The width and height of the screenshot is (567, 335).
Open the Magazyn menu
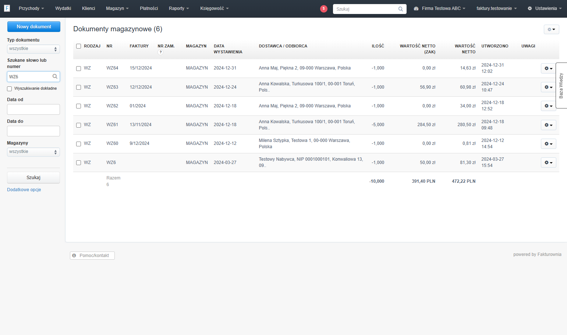click(x=117, y=8)
